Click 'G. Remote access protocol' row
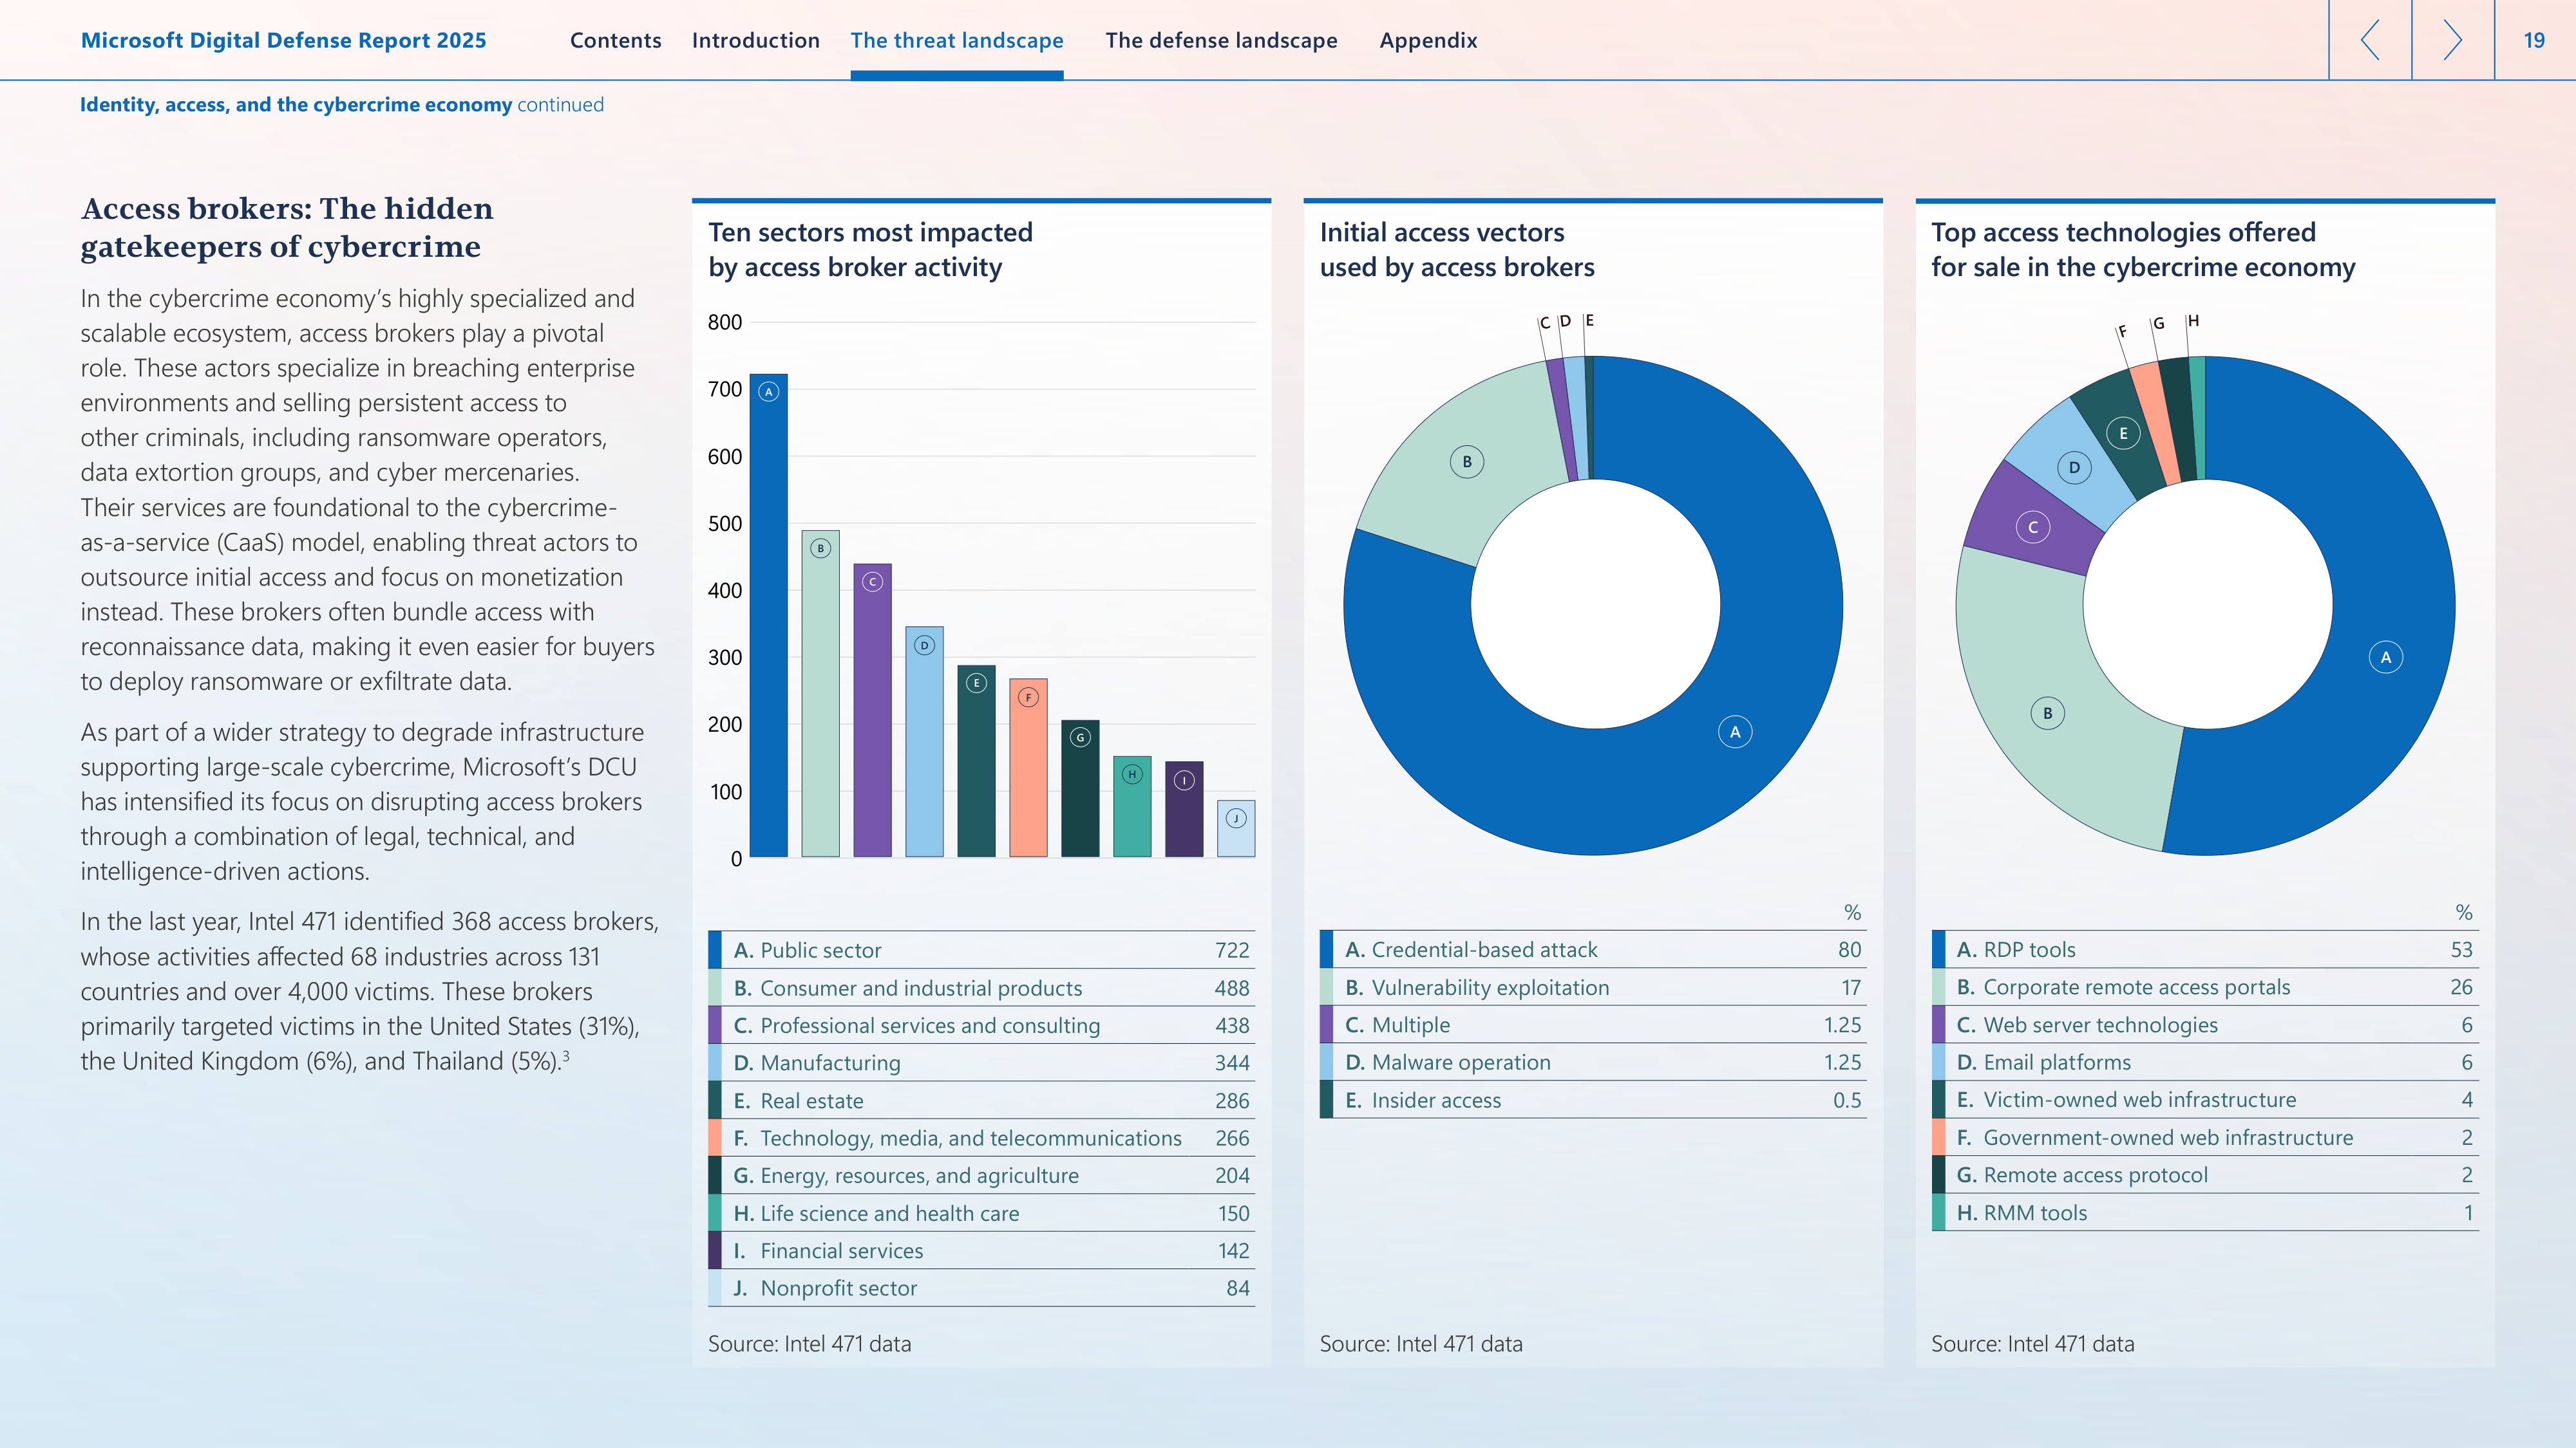This screenshot has width=2576, height=1448. click(x=2205, y=1175)
